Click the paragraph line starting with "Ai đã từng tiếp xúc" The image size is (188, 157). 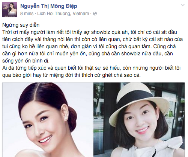(x=91, y=68)
